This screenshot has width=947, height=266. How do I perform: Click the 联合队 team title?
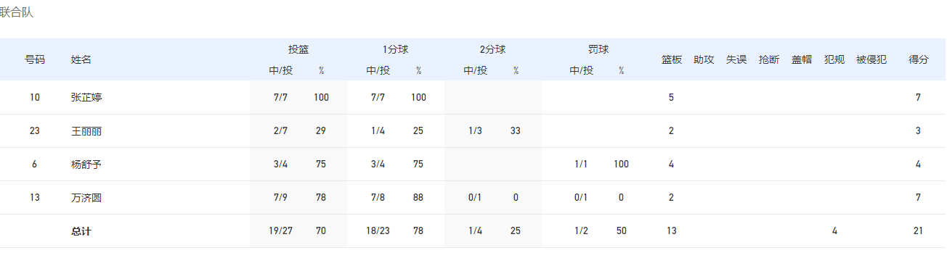pos(16,12)
